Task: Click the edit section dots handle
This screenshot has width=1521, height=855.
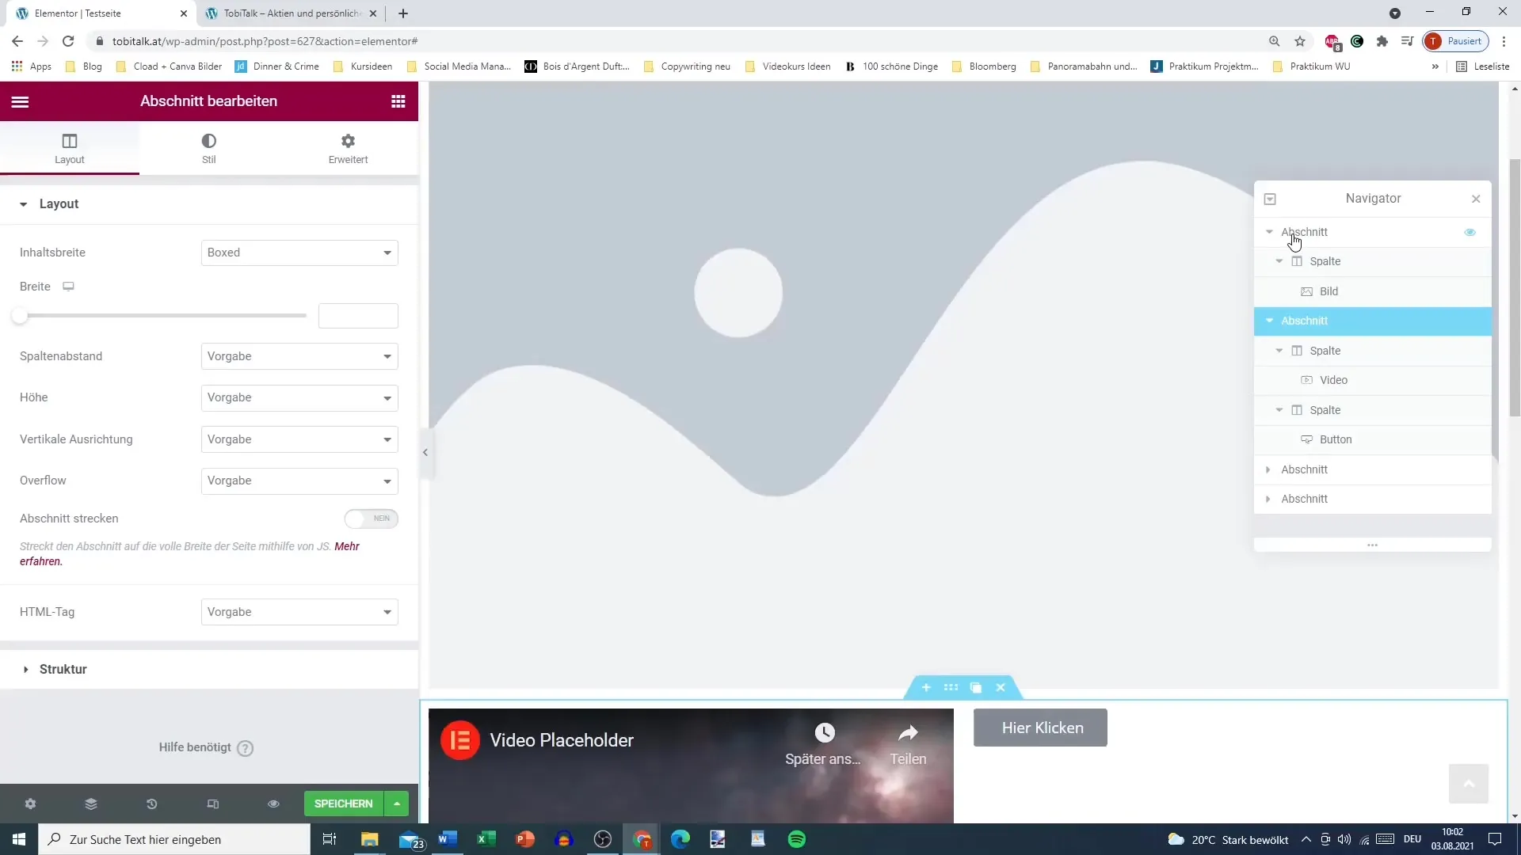Action: pos(951,687)
